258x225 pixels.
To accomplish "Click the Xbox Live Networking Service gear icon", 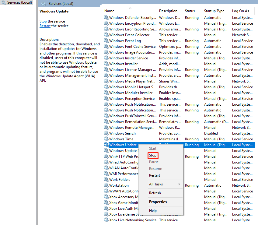I will (x=106, y=220).
